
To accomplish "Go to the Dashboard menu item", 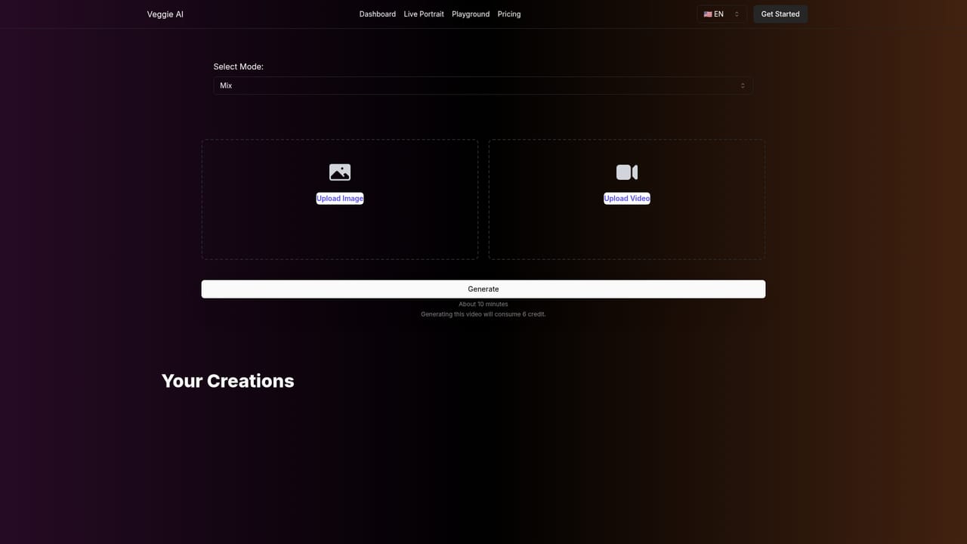I will click(x=378, y=14).
